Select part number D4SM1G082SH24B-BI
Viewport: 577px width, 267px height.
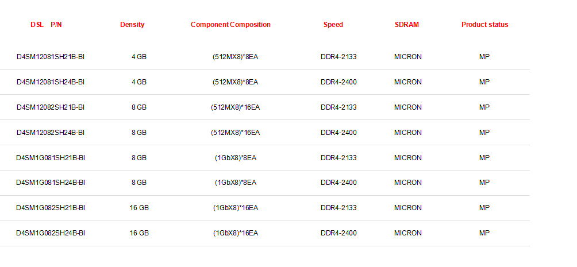coord(51,233)
